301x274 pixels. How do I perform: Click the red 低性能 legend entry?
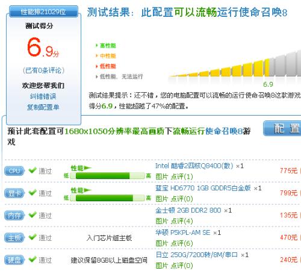(x=106, y=66)
